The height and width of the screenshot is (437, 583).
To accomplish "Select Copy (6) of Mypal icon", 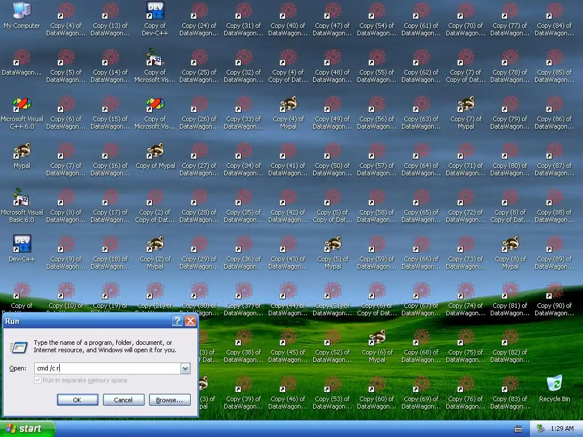I will coord(377,346).
